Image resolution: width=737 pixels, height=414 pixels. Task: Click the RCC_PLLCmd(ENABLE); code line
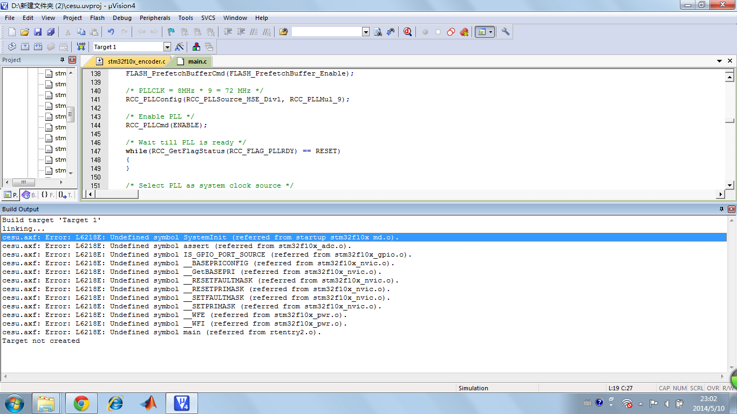tap(166, 125)
